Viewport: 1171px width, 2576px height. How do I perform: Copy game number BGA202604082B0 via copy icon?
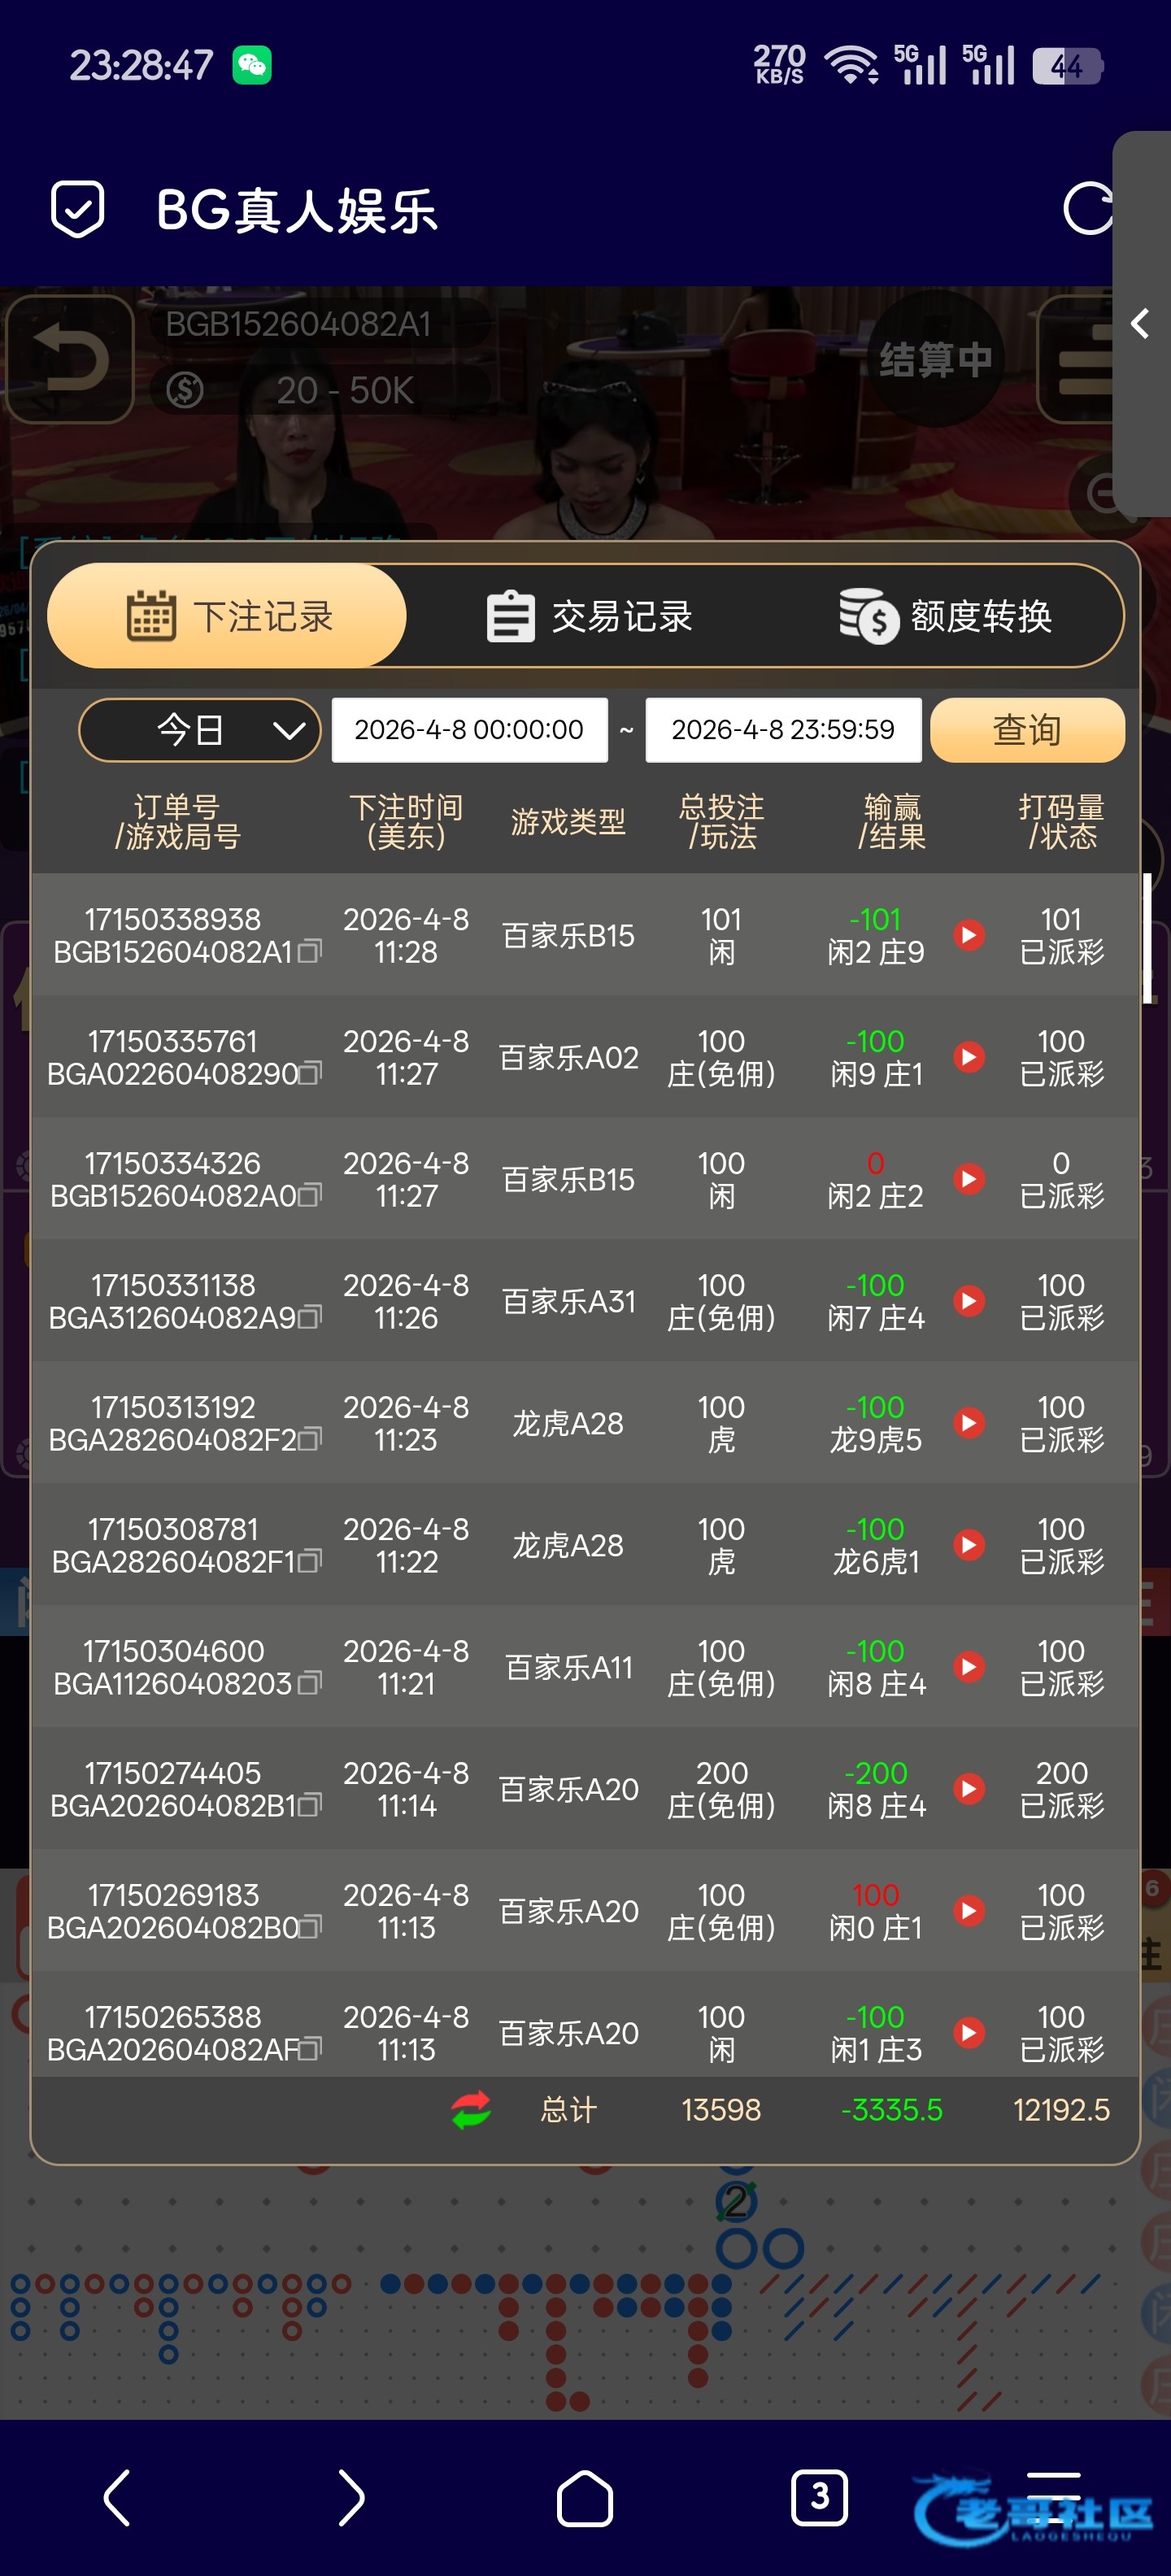(x=310, y=1928)
